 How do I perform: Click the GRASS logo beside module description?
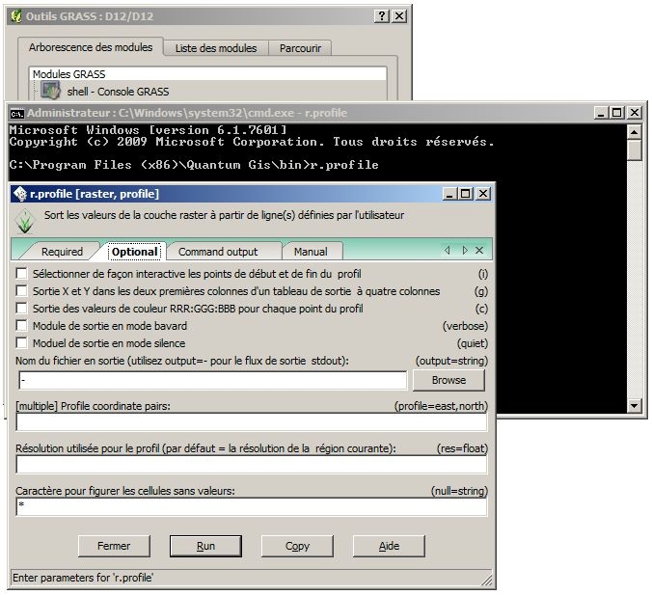tap(25, 221)
